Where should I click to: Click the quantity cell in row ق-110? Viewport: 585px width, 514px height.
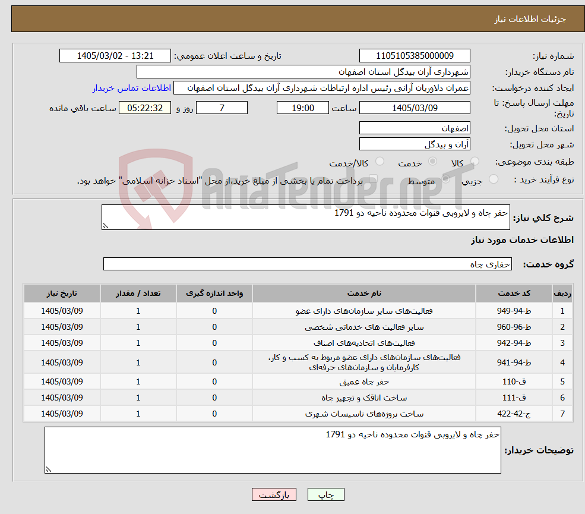tap(138, 382)
